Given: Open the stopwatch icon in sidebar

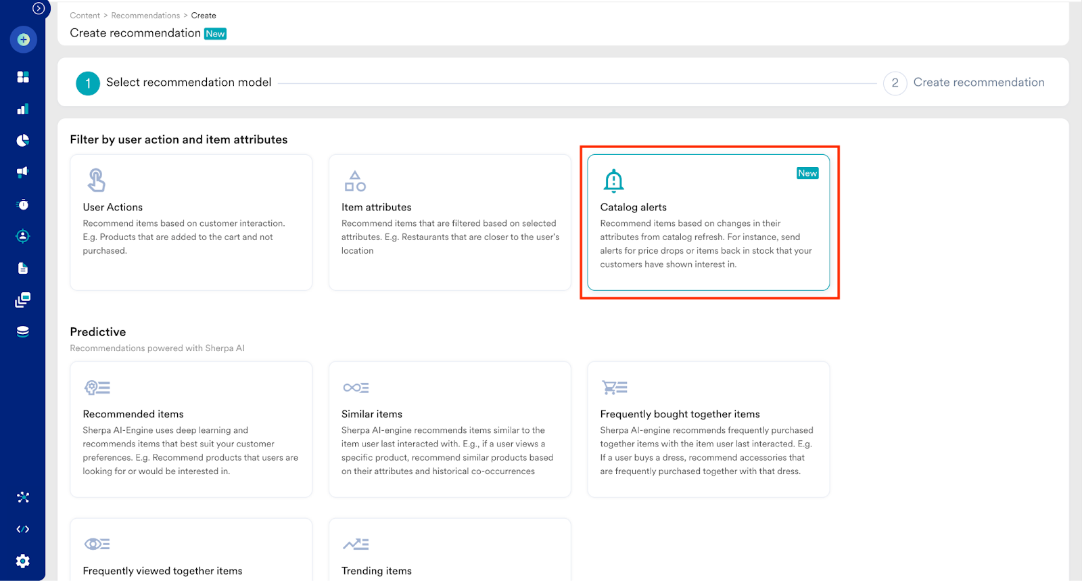Looking at the screenshot, I should point(23,204).
